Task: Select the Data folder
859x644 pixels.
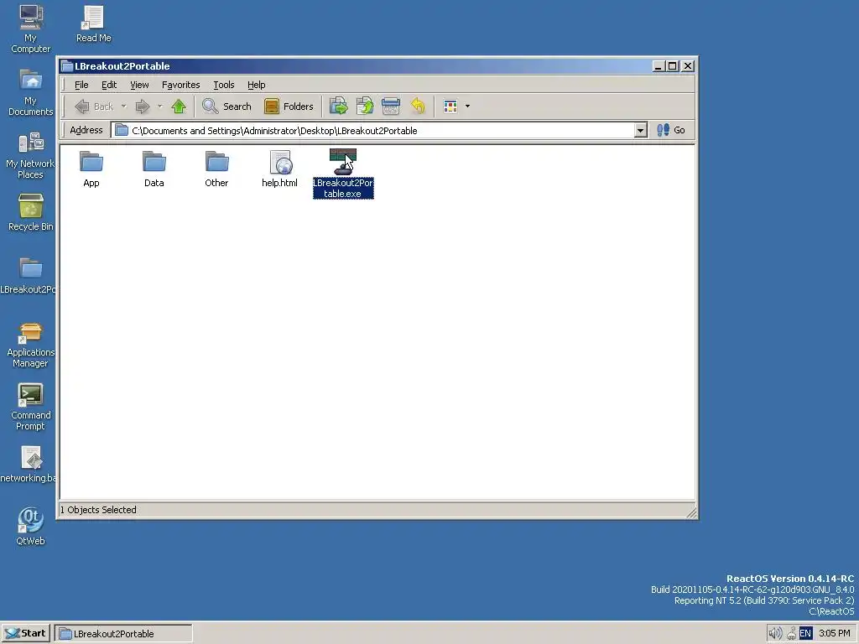Action: point(154,169)
